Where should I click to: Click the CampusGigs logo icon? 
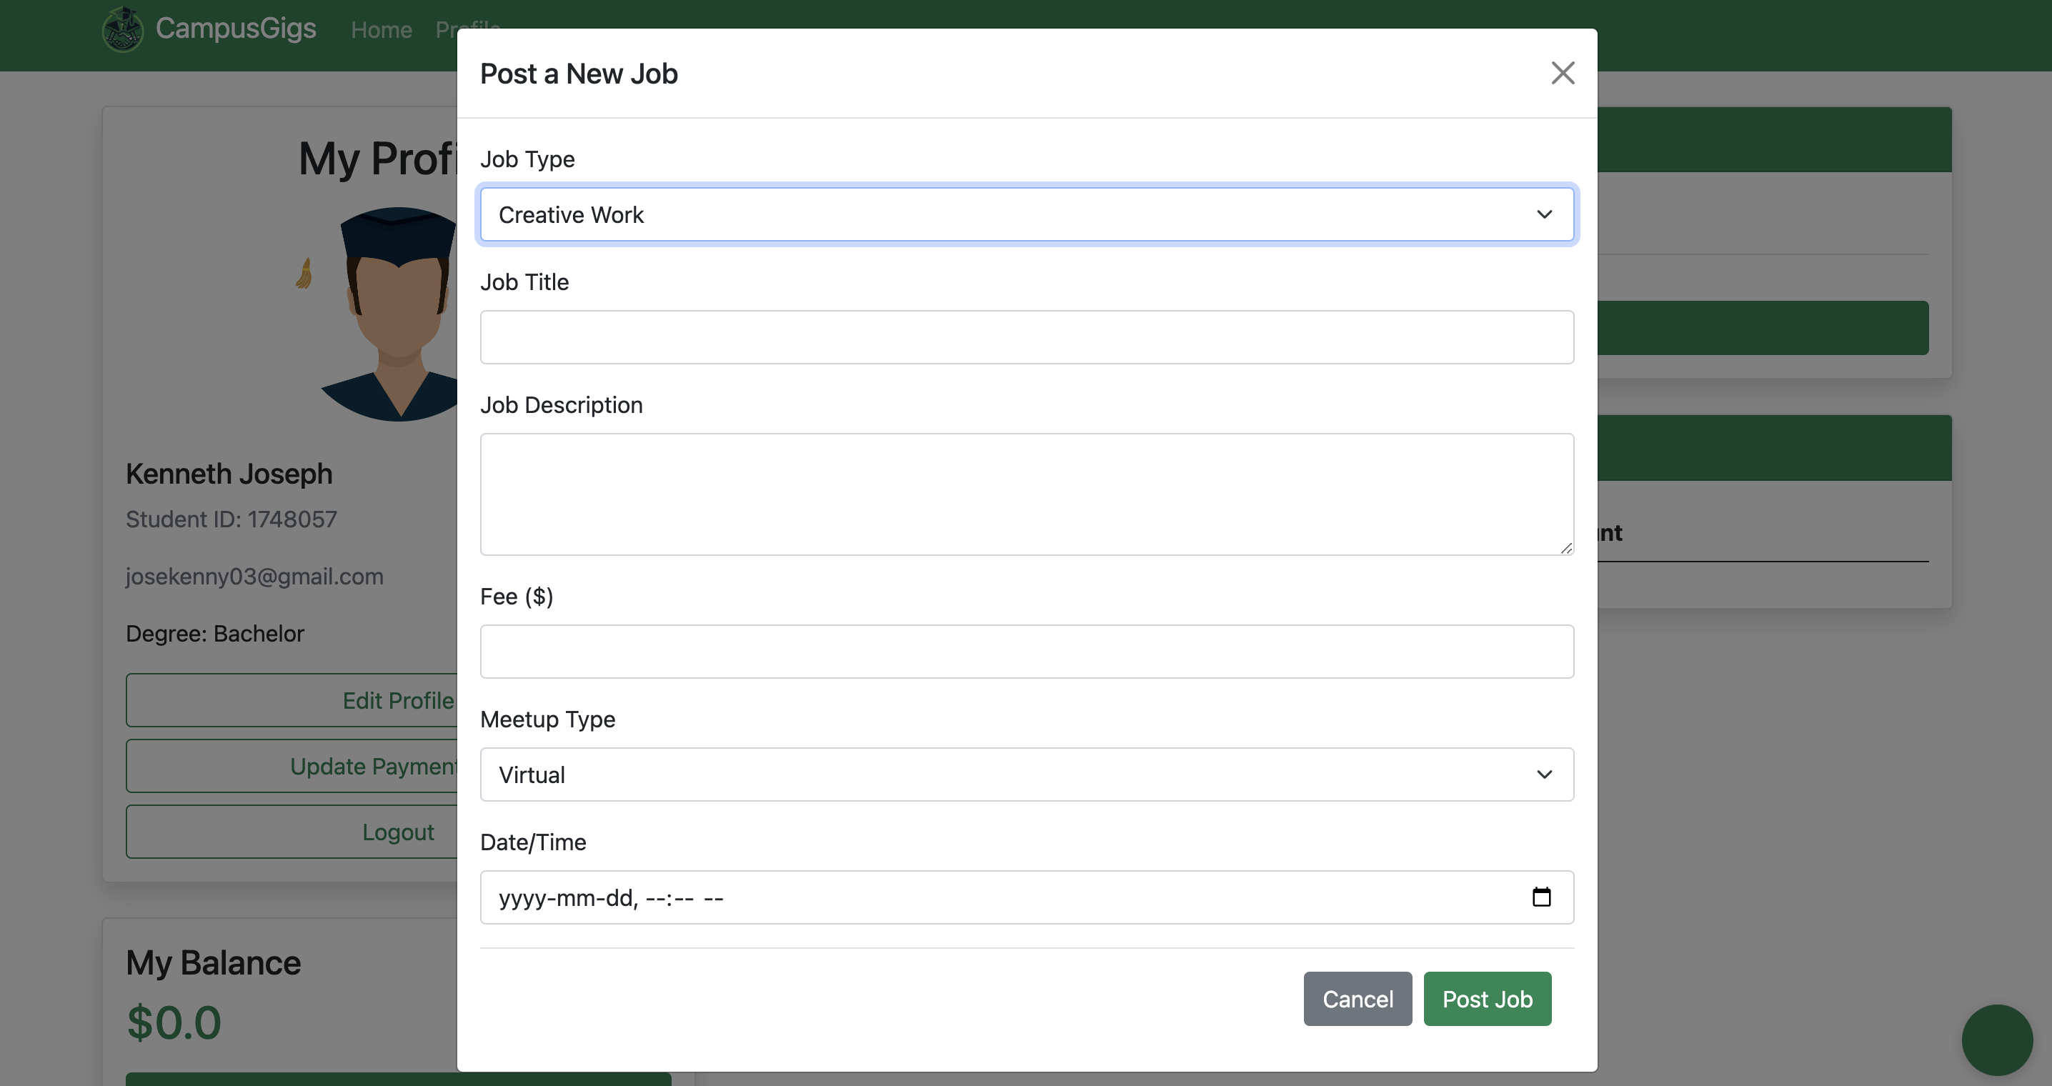click(123, 29)
